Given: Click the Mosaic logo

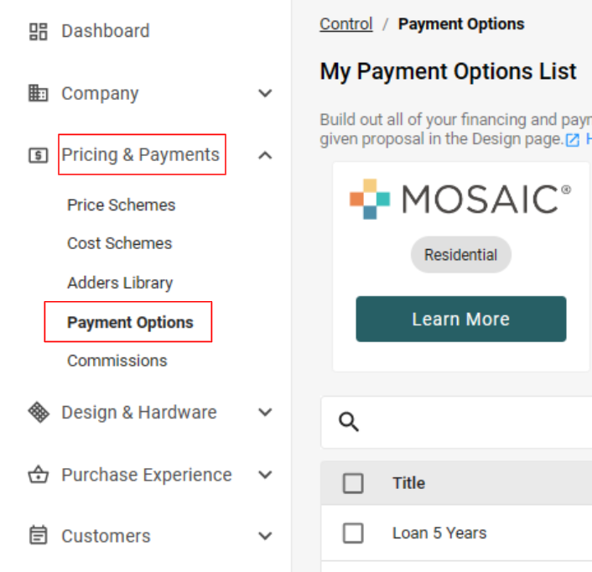Looking at the screenshot, I should tap(460, 199).
